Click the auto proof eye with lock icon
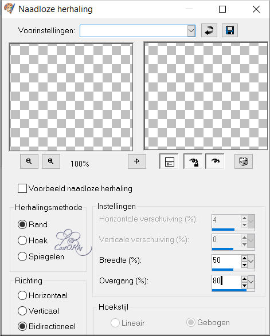The image size is (270, 336). tap(193, 161)
